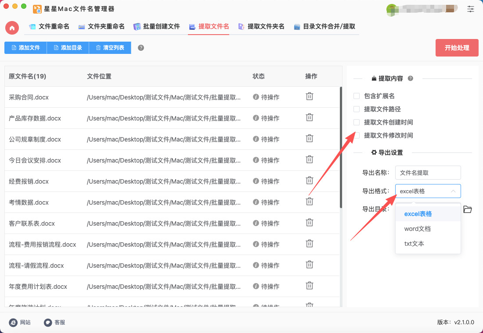Open settings sliders icon at top right
483x333 pixels.
(471, 9)
